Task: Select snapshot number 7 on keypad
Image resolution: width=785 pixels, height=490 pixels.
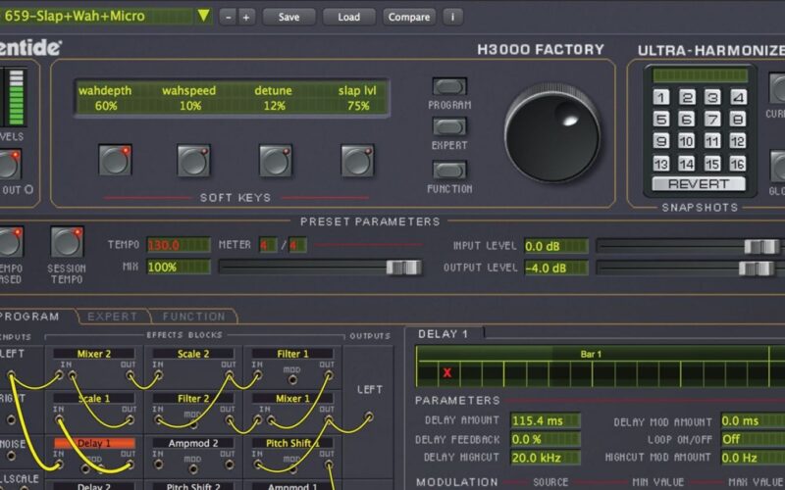Action: click(712, 120)
